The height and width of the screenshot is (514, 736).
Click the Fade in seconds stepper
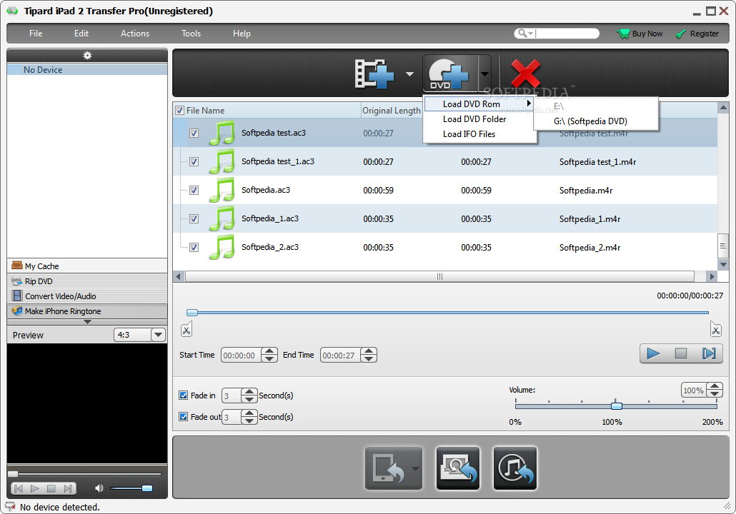(x=249, y=395)
